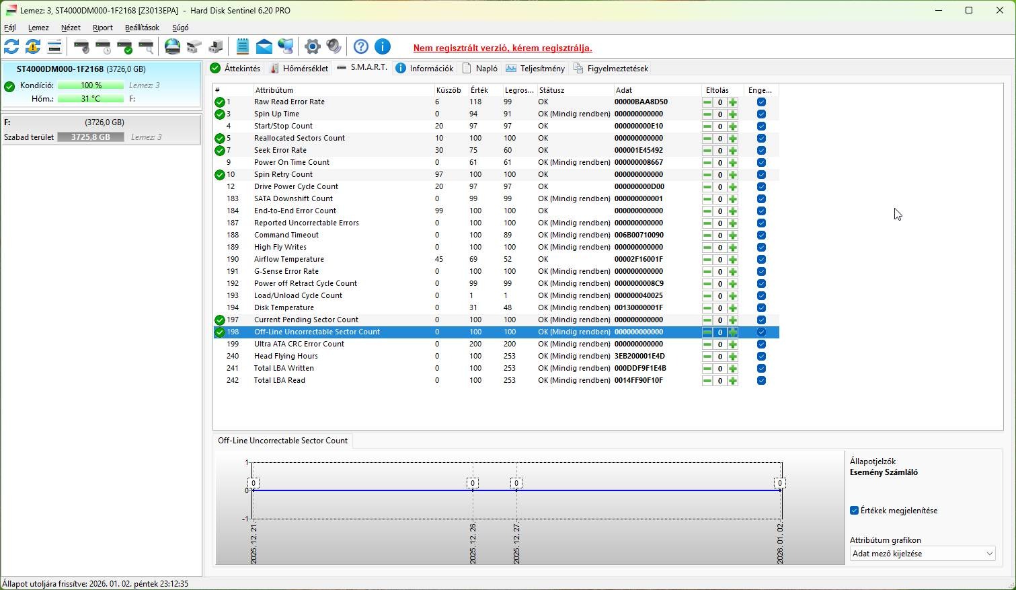The image size is (1016, 590).
Task: Click the blue notepad report toolbar icon
Action: pos(243,46)
